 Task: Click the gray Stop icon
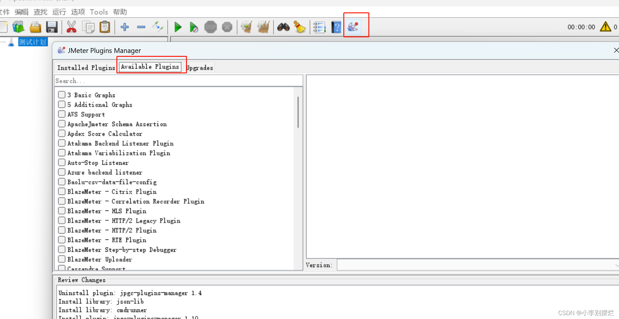[x=210, y=27]
